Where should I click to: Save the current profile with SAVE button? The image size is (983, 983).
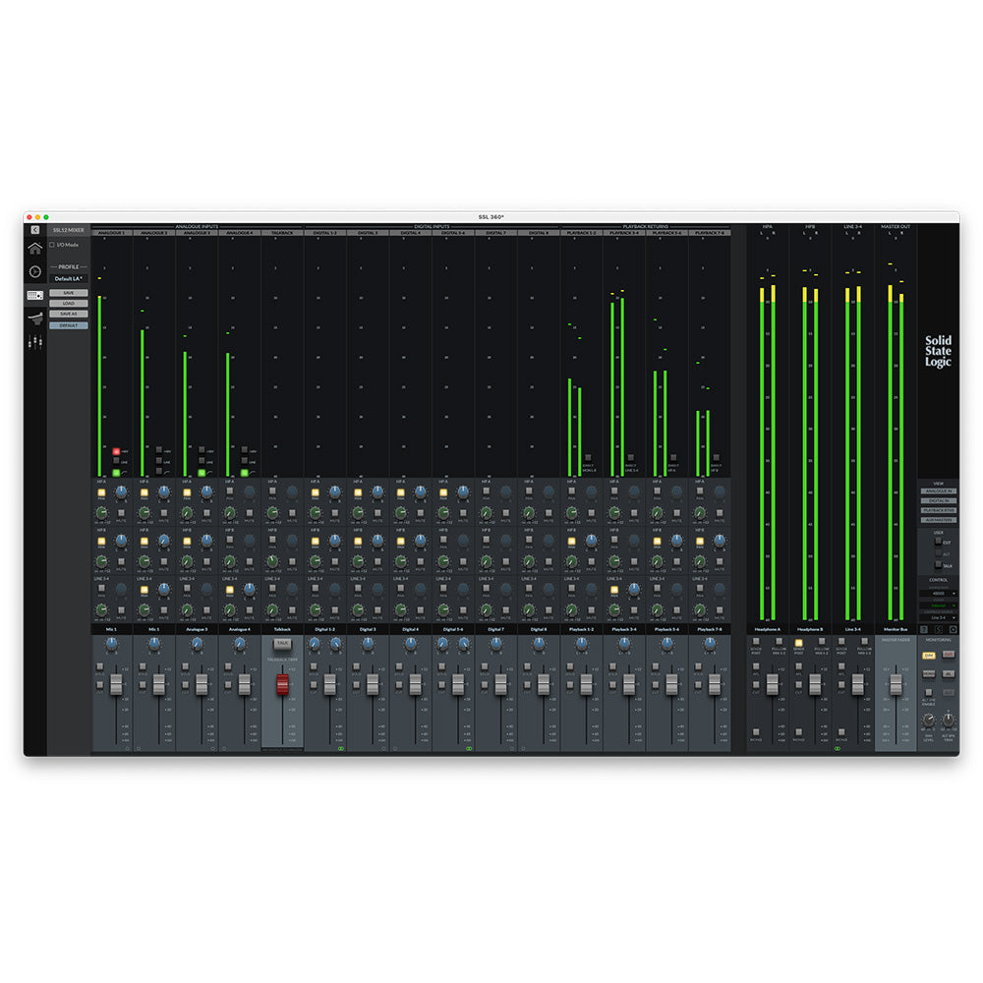click(69, 293)
